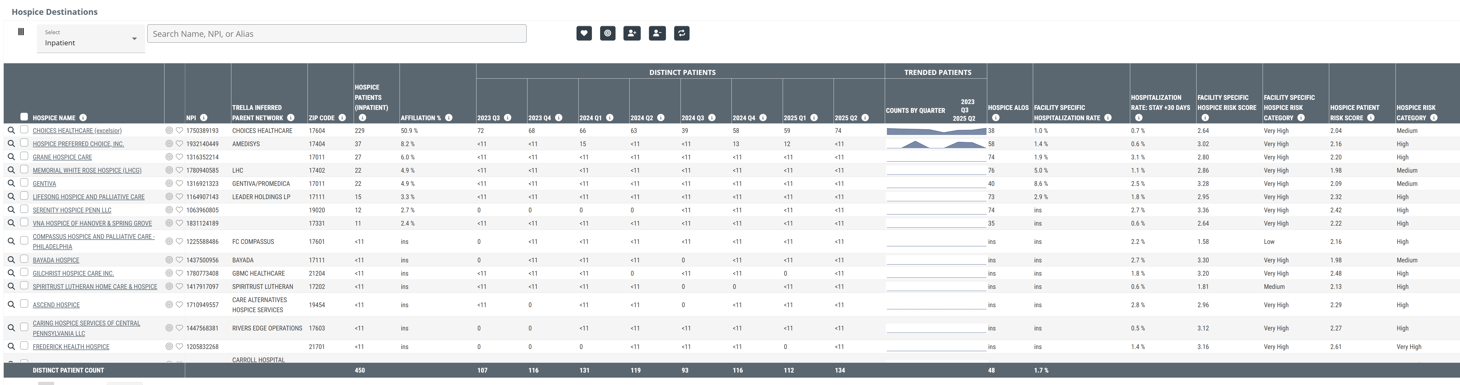
Task: Open the Serenity Hospice Penn LLC link
Action: click(x=72, y=210)
